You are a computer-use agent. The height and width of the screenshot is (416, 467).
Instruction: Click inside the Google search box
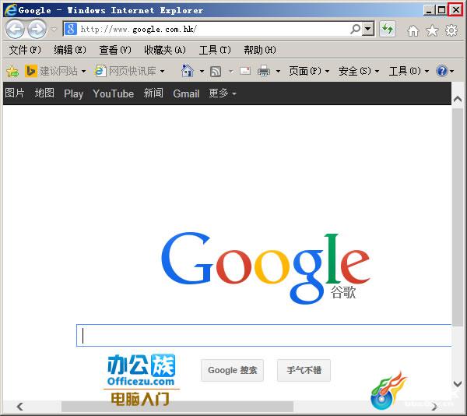[264, 335]
